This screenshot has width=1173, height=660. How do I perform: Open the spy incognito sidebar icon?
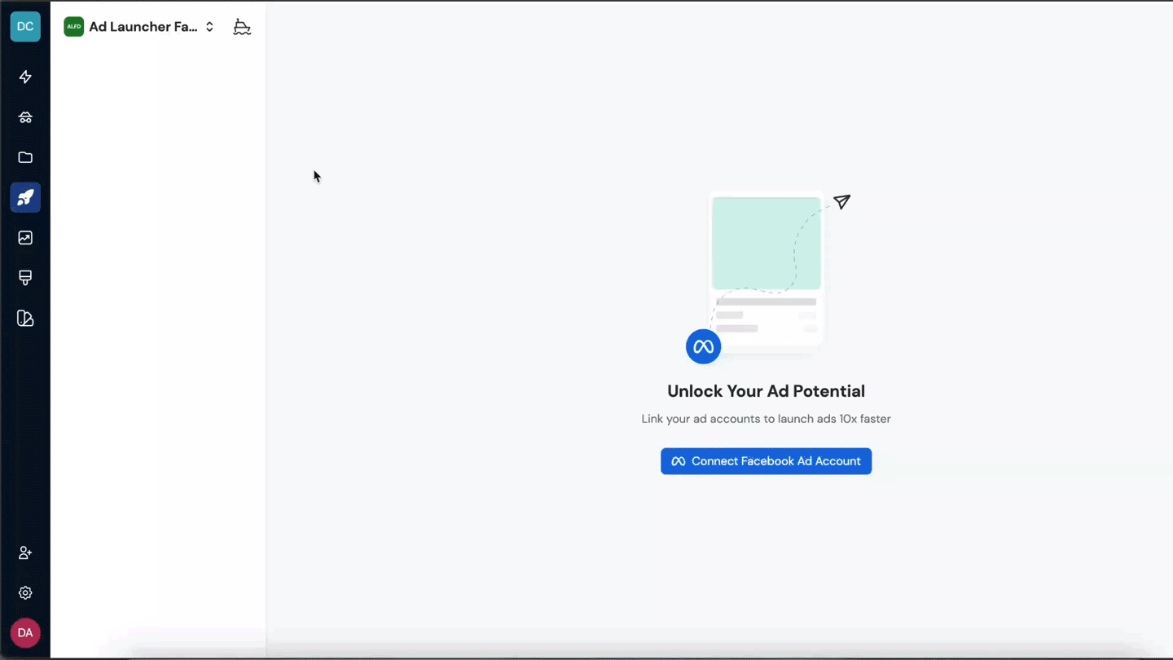(25, 117)
